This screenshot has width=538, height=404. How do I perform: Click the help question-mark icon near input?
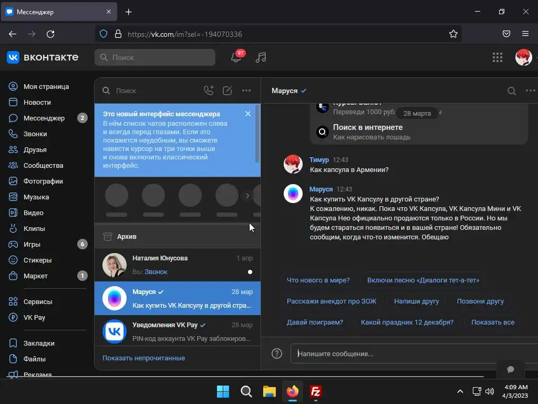(276, 353)
